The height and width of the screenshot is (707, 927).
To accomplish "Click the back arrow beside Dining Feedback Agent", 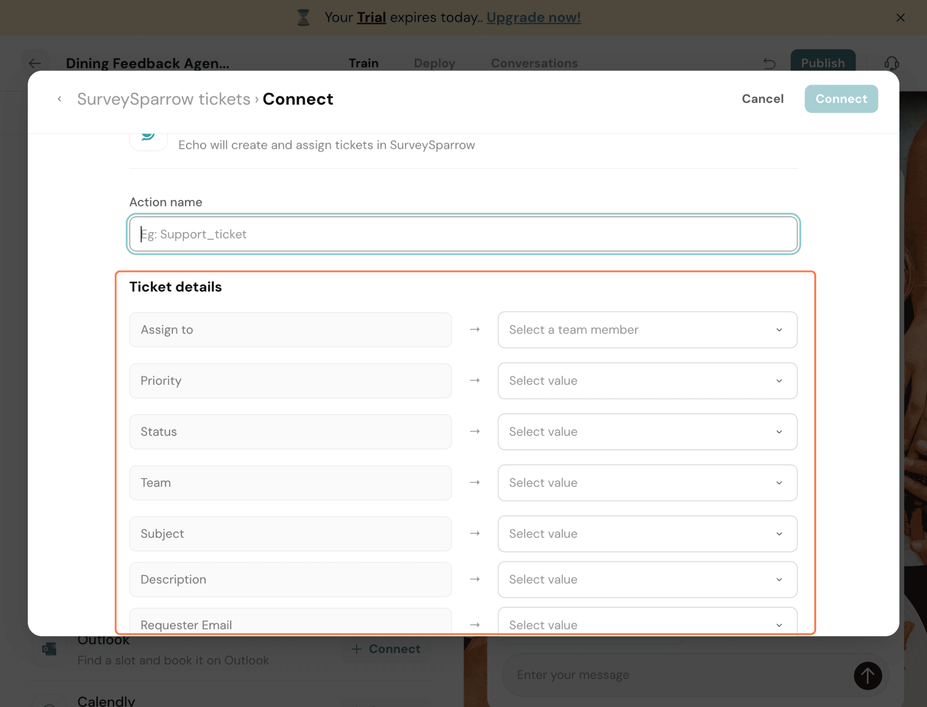I will coord(35,63).
